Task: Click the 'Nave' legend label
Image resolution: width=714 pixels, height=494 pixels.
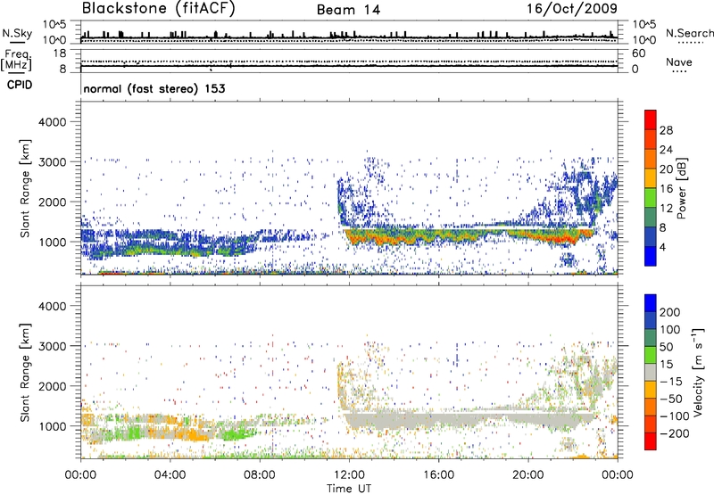Action: click(678, 62)
